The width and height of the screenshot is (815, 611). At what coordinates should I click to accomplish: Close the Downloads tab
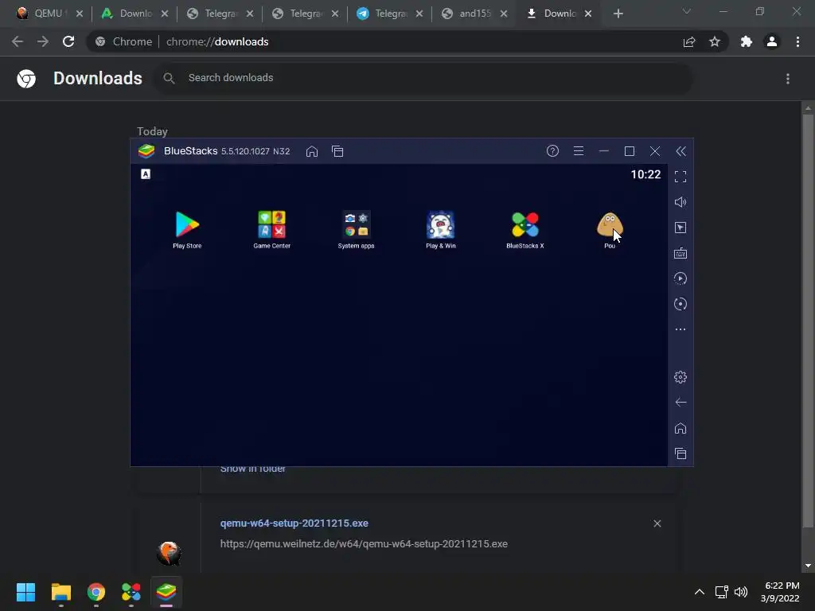(x=588, y=14)
